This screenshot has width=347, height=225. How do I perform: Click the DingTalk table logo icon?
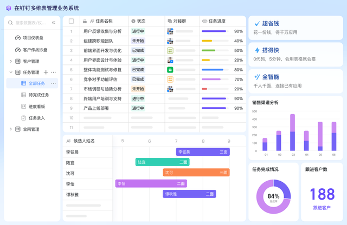(9, 8)
